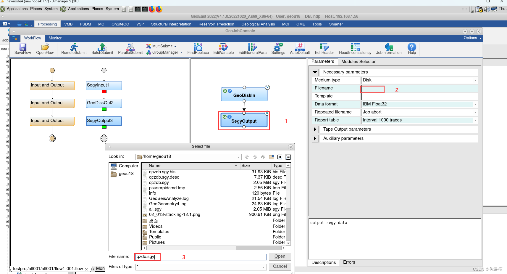Open the Structural Interpretation menu
Viewport: 507px width, 274px height.
click(x=171, y=24)
